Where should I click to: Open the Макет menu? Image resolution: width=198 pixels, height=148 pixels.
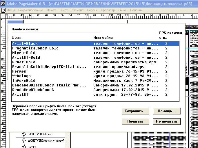[x=51, y=10]
